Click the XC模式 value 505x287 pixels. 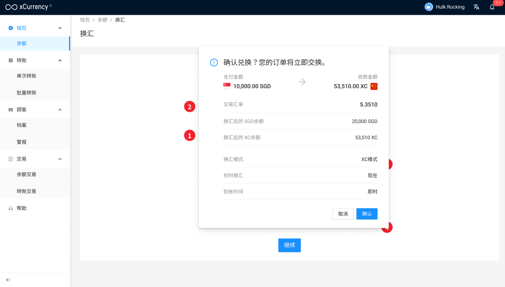click(369, 159)
